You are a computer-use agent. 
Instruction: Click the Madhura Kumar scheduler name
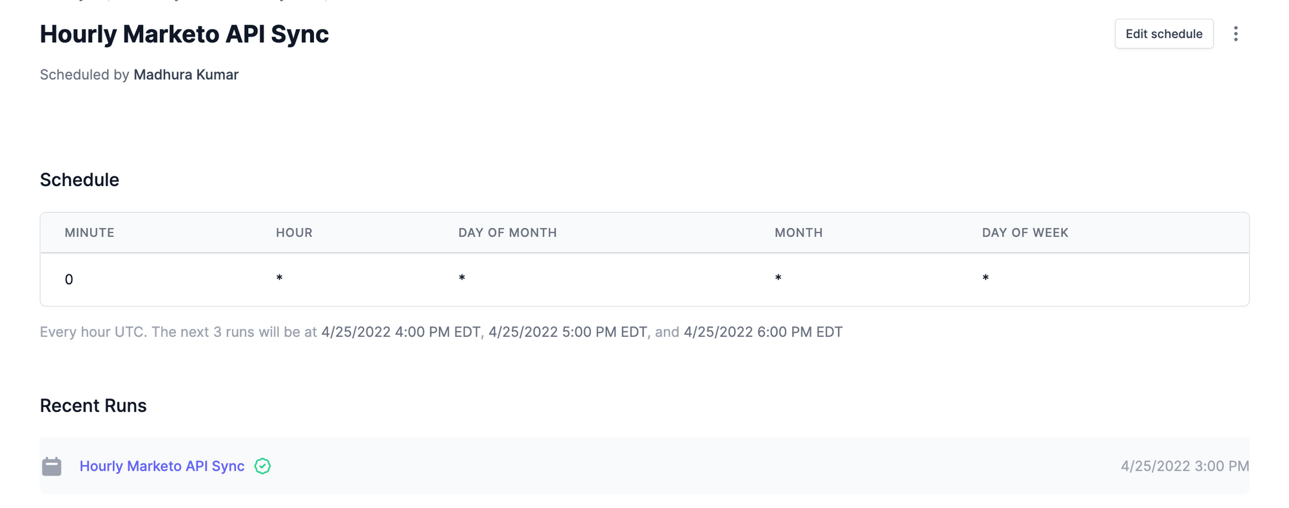coord(186,75)
